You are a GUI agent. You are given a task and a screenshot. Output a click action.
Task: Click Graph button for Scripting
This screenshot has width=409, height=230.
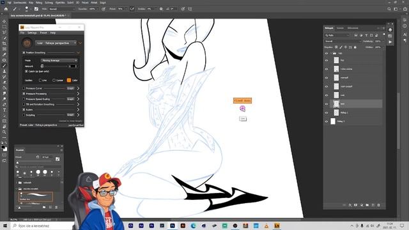pyautogui.click(x=70, y=115)
